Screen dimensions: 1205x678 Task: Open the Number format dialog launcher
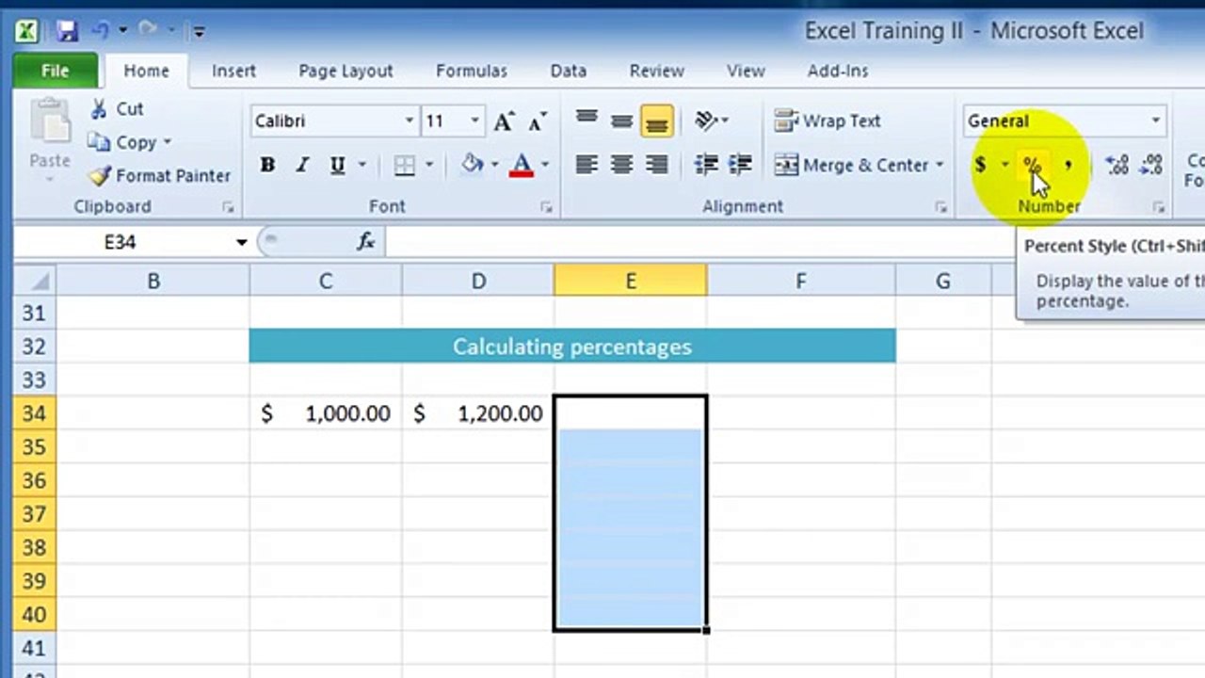click(1159, 206)
